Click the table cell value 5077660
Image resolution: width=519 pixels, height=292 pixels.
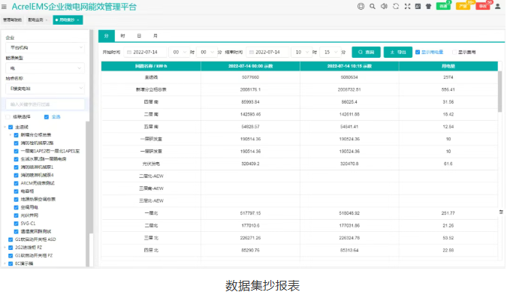(x=250, y=77)
